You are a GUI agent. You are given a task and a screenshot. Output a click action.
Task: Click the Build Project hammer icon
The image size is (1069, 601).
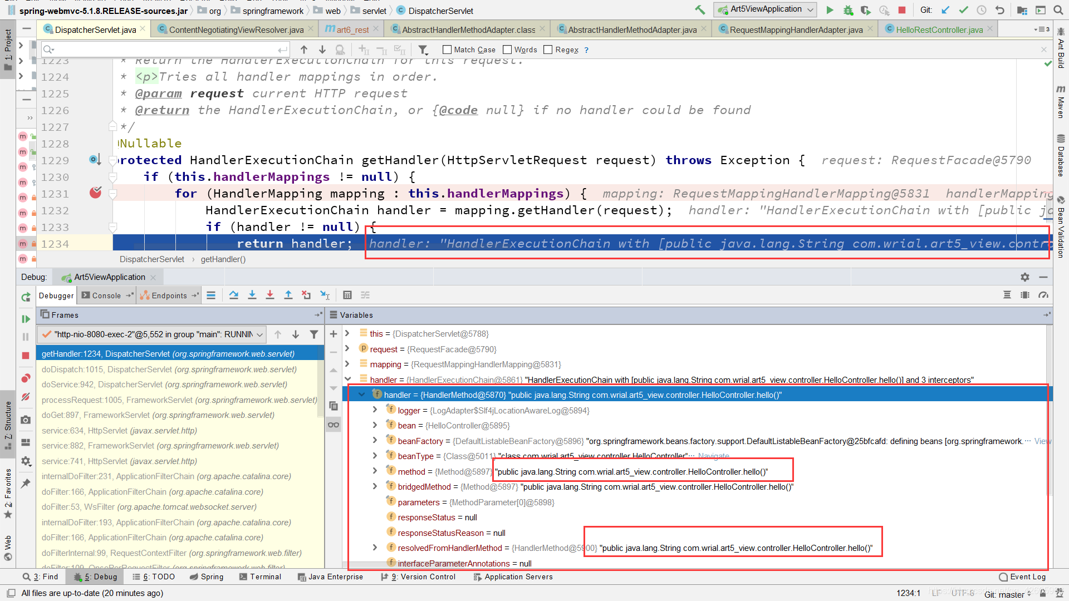700,9
